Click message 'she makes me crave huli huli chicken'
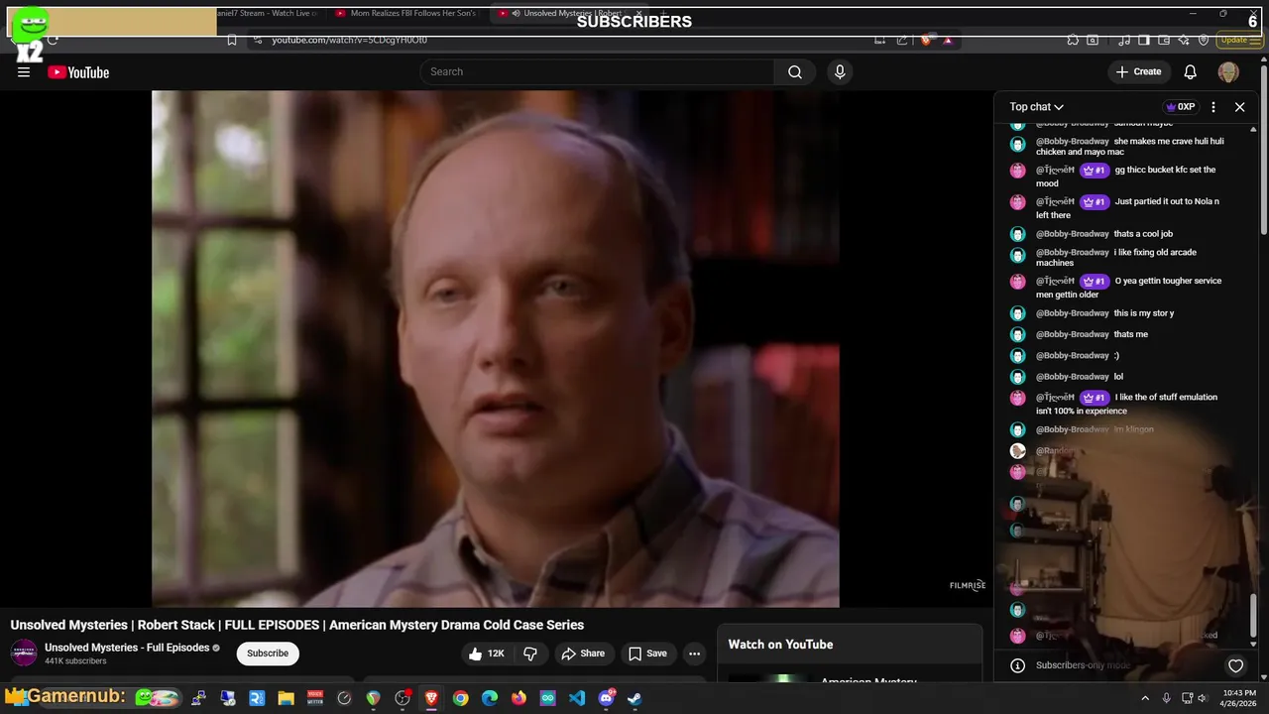1269x714 pixels. pyautogui.click(x=1130, y=147)
